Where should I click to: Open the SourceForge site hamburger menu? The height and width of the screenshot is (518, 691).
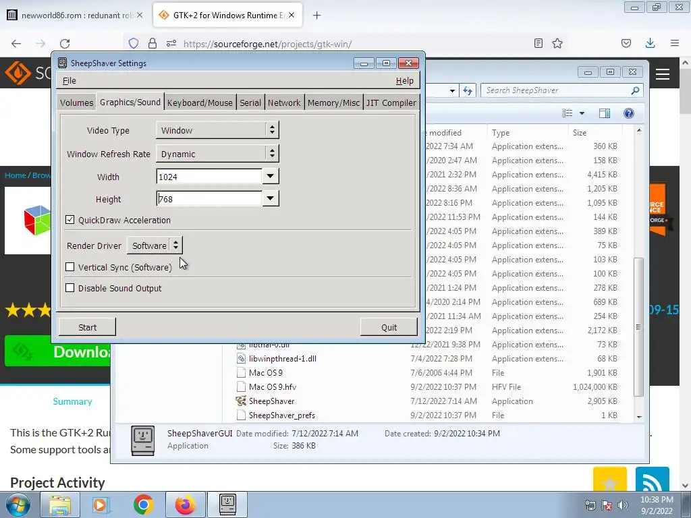pyautogui.click(x=663, y=74)
